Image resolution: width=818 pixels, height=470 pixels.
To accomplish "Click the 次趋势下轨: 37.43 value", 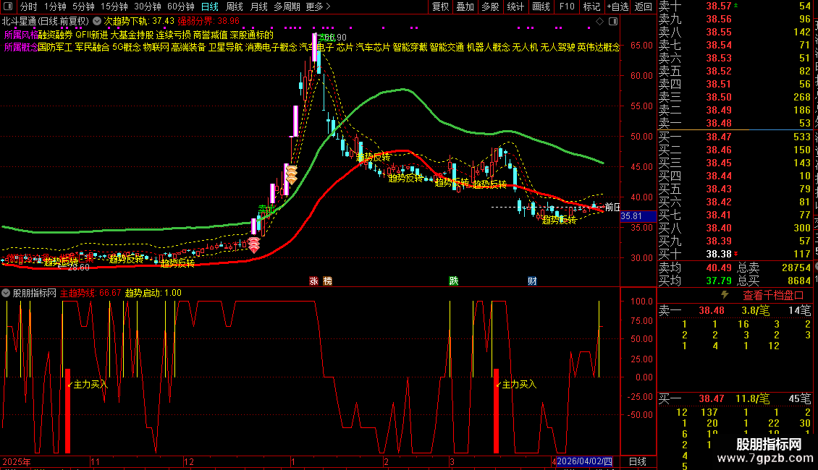I will click(x=139, y=22).
